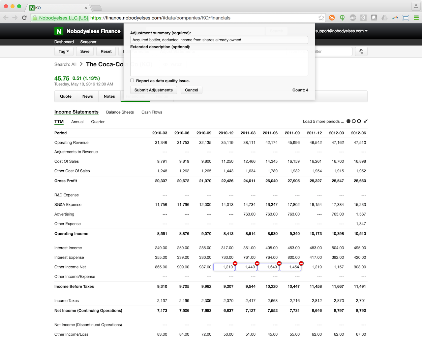Select the hand pointer tool beside the filter box
The width and height of the screenshot is (422, 338).
(361, 51)
